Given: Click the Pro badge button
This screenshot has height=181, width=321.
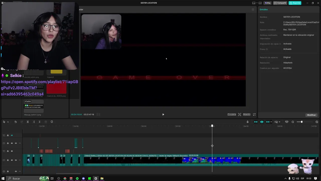Looking at the screenshot, I should coord(267,3).
